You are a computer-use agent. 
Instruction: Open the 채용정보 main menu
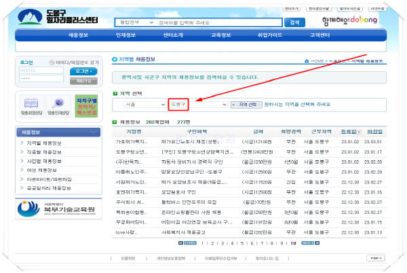coord(78,35)
